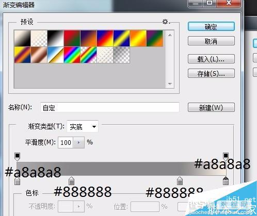Viewport: 257px width, 216px height.
Task: Select the violet to orange gradient preset
Action: pyautogui.click(x=89, y=38)
